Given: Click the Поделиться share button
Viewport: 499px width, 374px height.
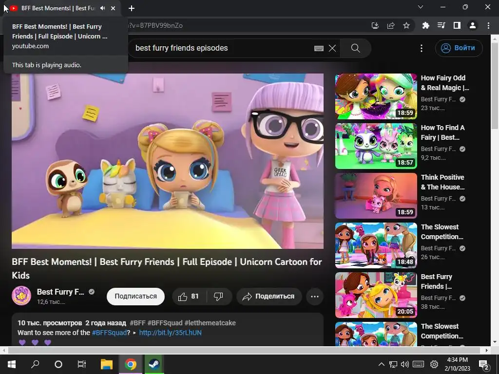Looking at the screenshot, I should 269,297.
